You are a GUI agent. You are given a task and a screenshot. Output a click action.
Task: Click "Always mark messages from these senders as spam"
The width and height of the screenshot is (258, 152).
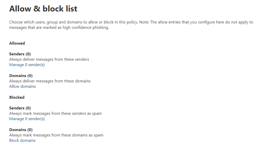click(55, 113)
